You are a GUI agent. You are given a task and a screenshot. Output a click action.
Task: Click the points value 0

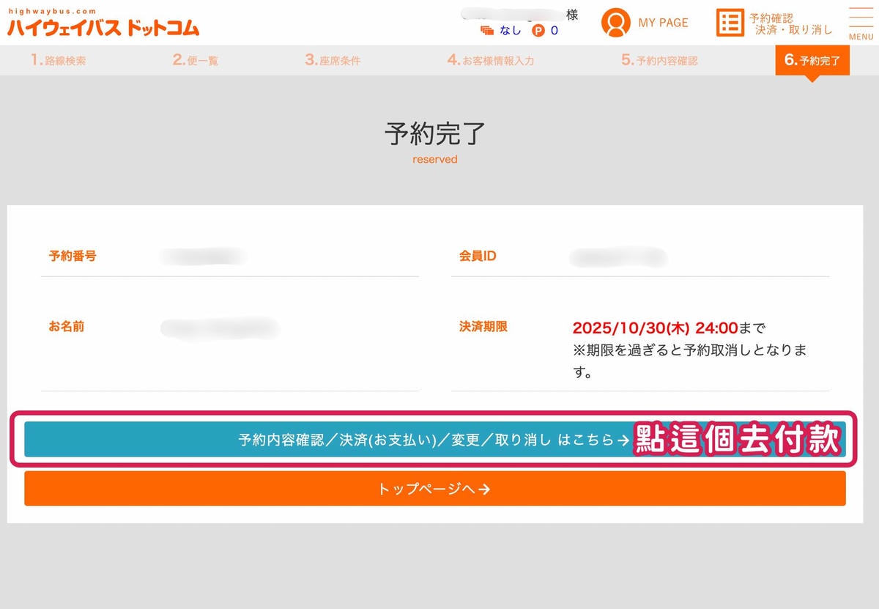pyautogui.click(x=555, y=31)
